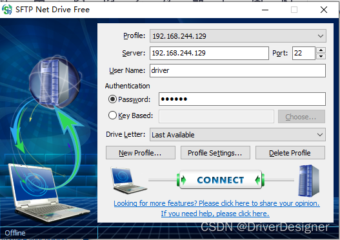Open the need help click here link
The height and width of the screenshot is (240, 340).
215,214
